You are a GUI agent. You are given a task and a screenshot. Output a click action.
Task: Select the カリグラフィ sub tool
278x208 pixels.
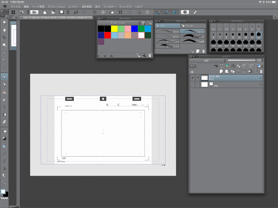click(x=167, y=41)
